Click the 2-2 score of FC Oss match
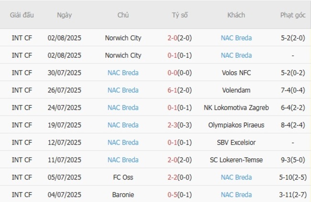 (179, 177)
